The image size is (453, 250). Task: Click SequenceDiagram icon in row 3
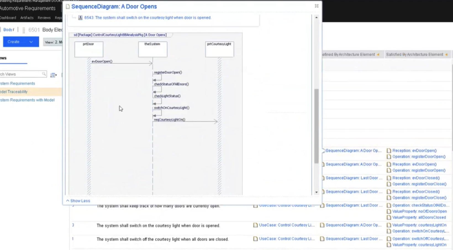322,225
